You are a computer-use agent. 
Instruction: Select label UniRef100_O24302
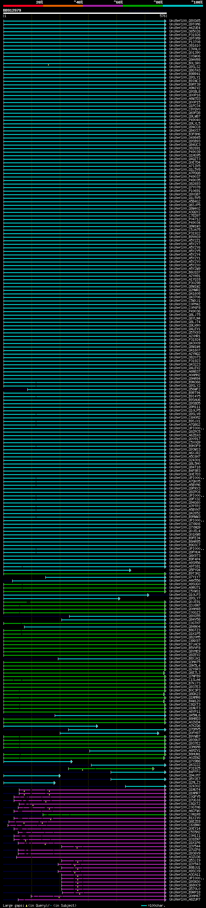tap(185, 786)
